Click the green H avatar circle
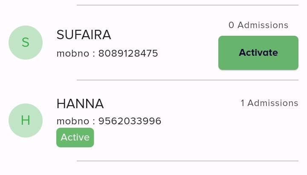Viewport: 307px width, 175px height. coord(26,120)
